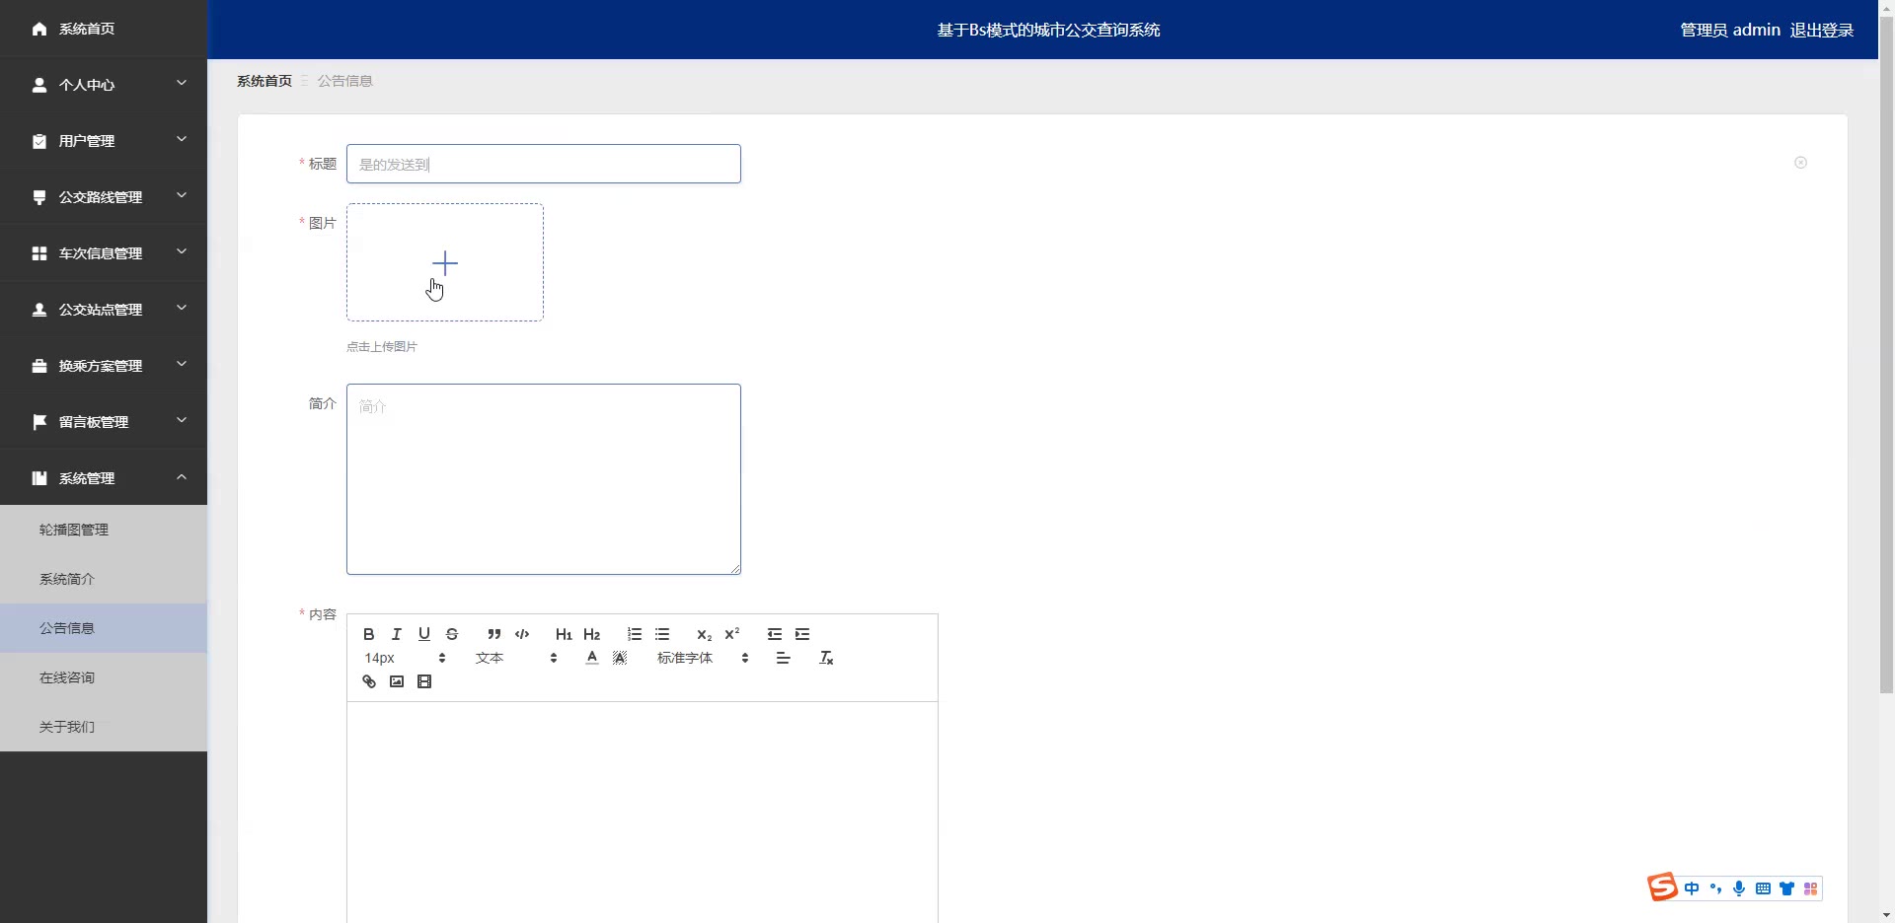The width and height of the screenshot is (1895, 923).
Task: Expand the 车次信息管理 sidebar menu
Action: click(x=104, y=253)
